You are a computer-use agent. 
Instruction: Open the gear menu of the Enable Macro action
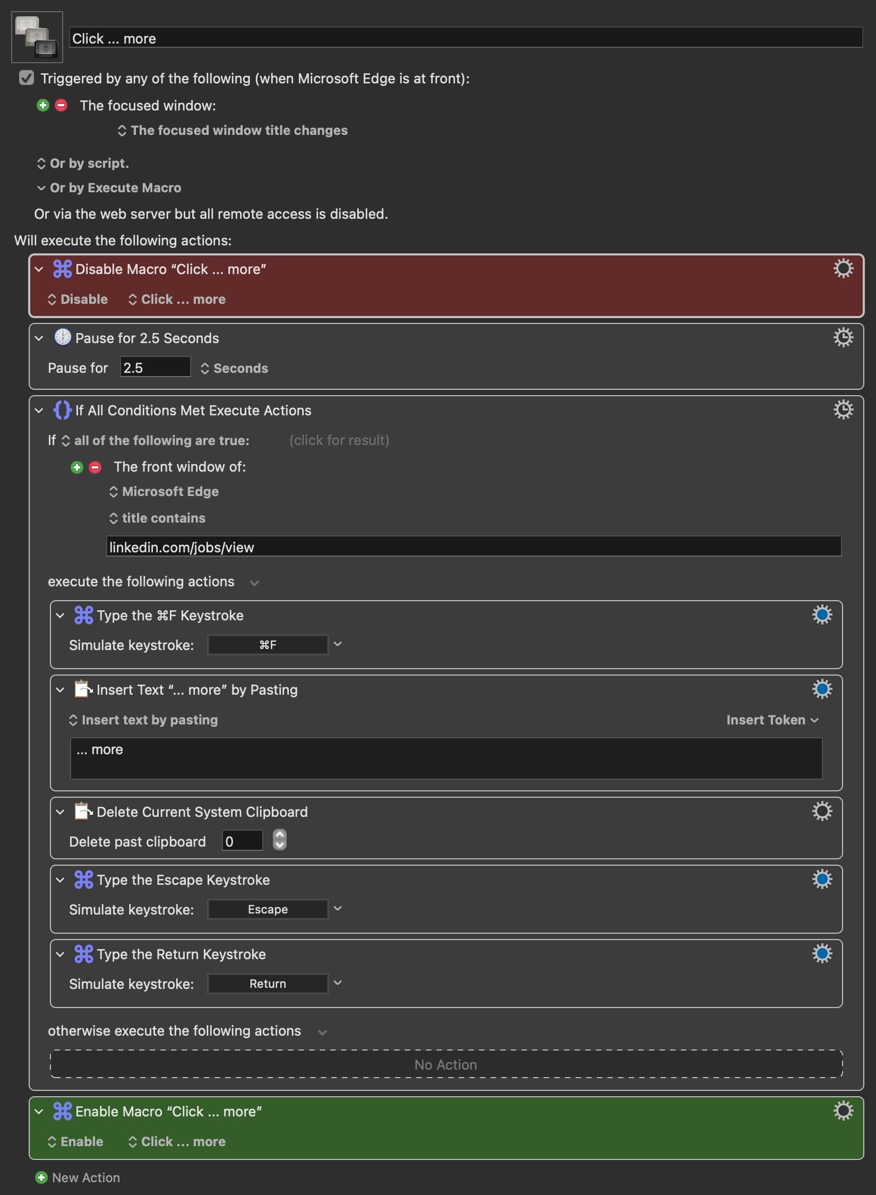[843, 1111]
